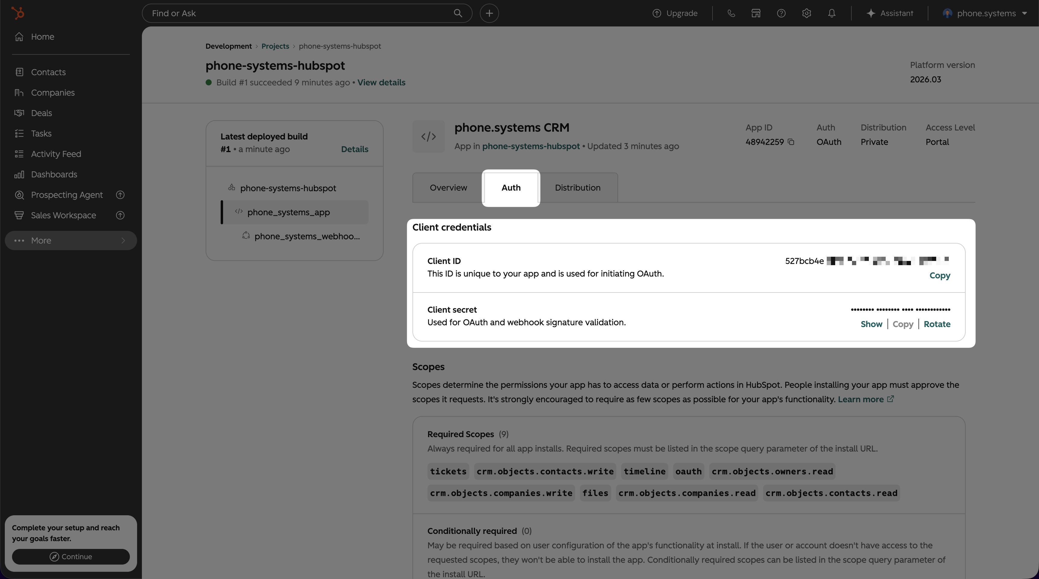Open the marketplace icon

click(756, 13)
